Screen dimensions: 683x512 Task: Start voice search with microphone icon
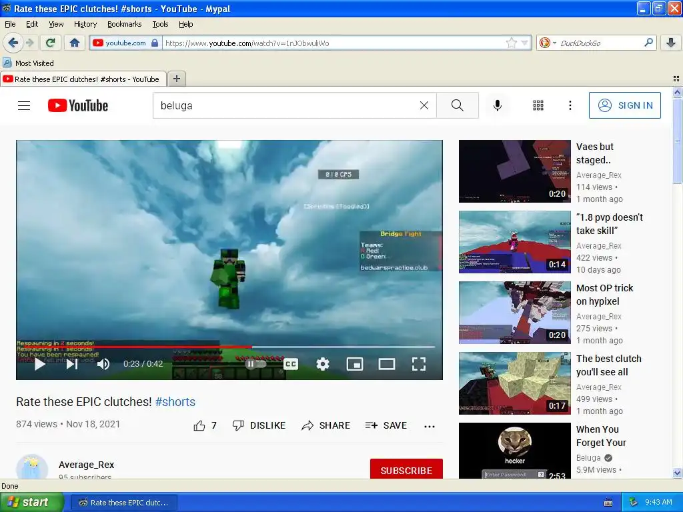[x=498, y=105]
